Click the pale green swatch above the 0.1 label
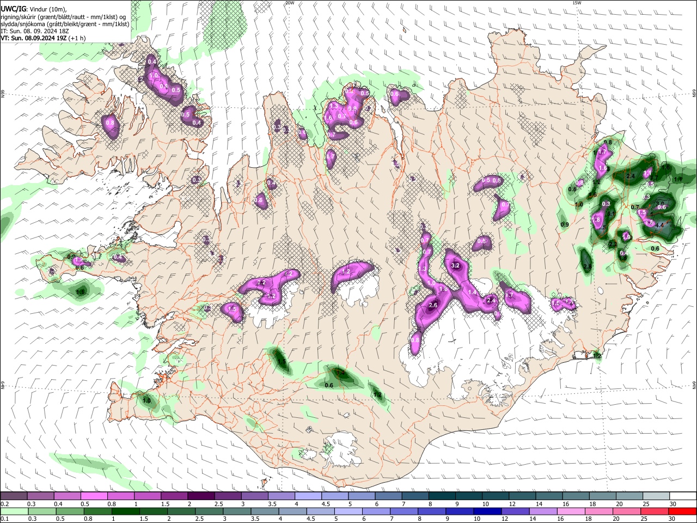The image size is (697, 523). point(14,511)
